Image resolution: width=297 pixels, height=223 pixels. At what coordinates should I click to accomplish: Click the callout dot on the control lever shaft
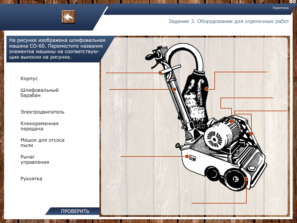point(174,89)
